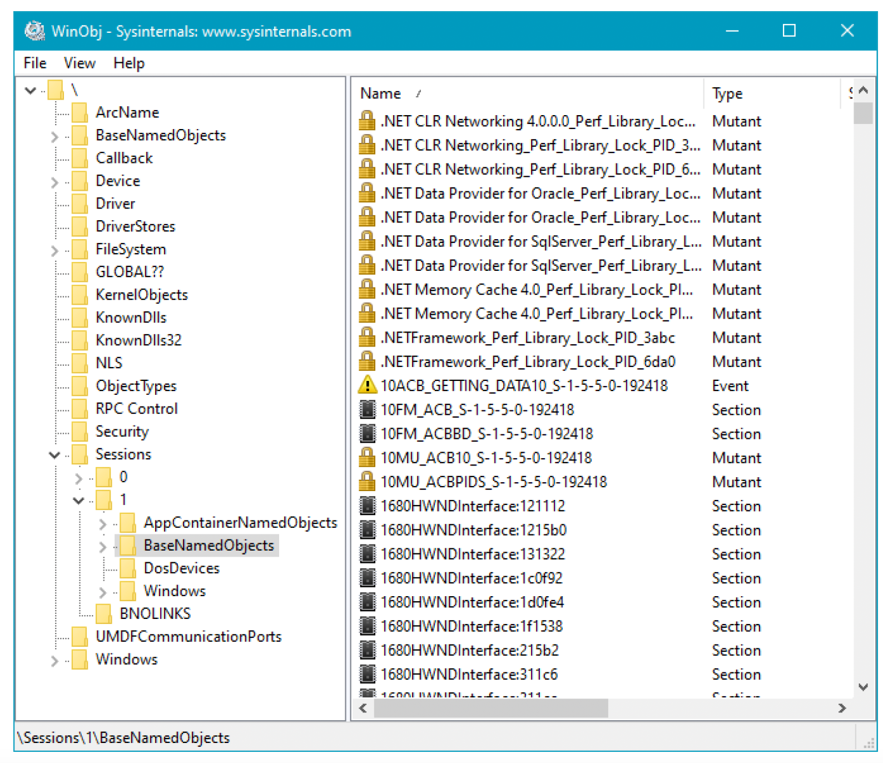This screenshot has width=883, height=763.
Task: Select KnownDlls32 in the tree
Action: 138,340
